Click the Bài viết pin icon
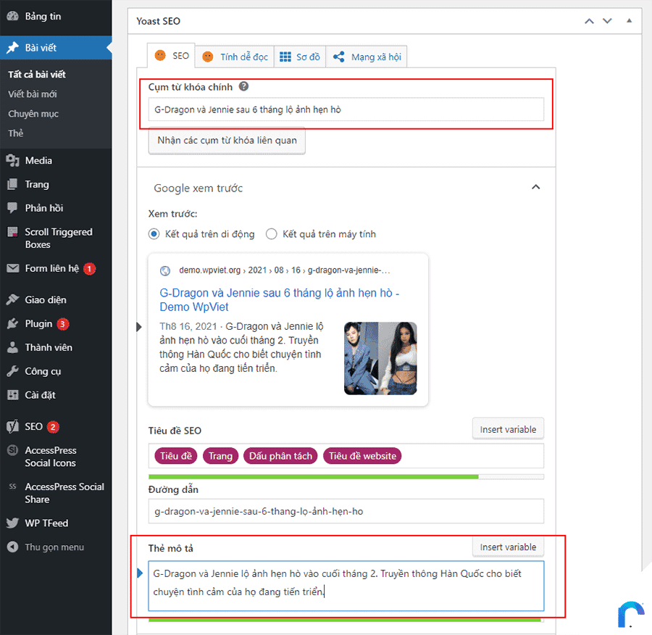 pos(12,47)
